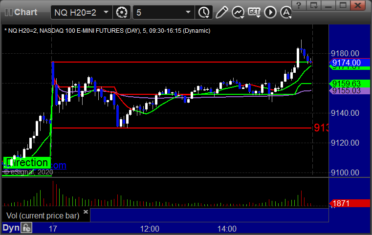Open the symbol settings gear menu
Image resolution: width=372 pixels, height=235 pixels.
pyautogui.click(x=122, y=12)
